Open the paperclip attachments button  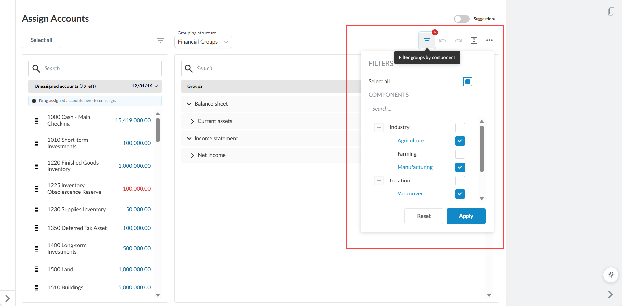click(611, 275)
